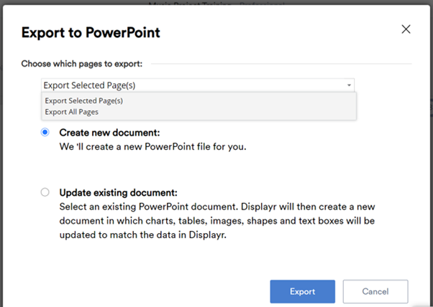Image resolution: width=433 pixels, height=307 pixels.
Task: Close the Export to PowerPoint dialog
Action: coord(406,29)
